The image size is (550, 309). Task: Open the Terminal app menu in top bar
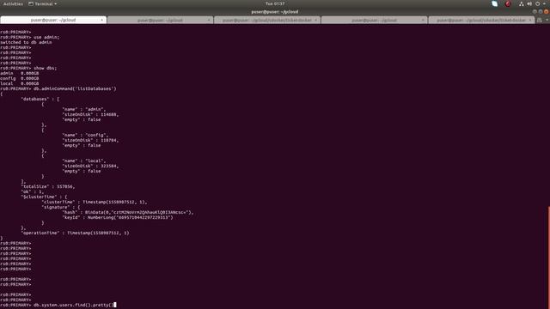point(42,3)
